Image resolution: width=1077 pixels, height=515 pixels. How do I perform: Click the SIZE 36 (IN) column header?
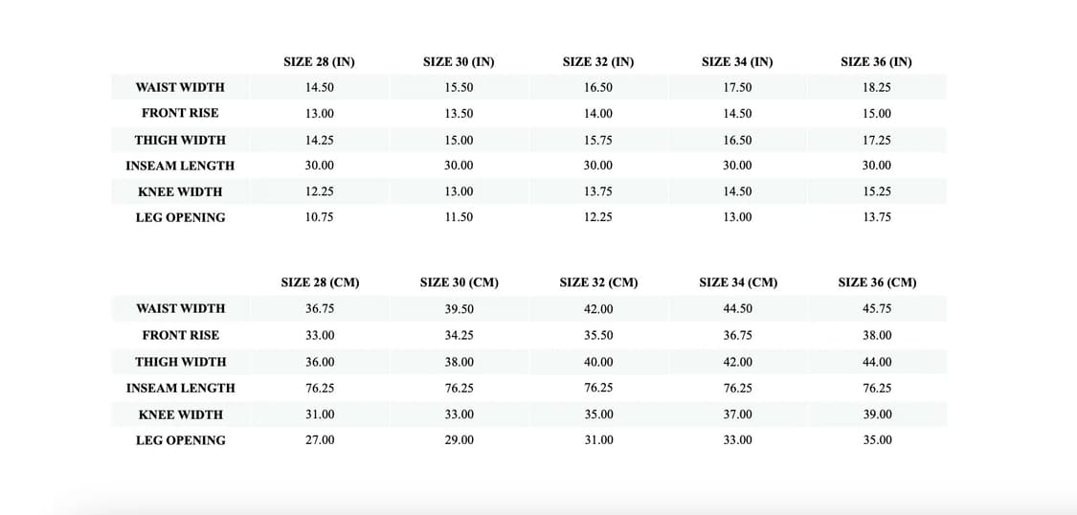coord(876,62)
